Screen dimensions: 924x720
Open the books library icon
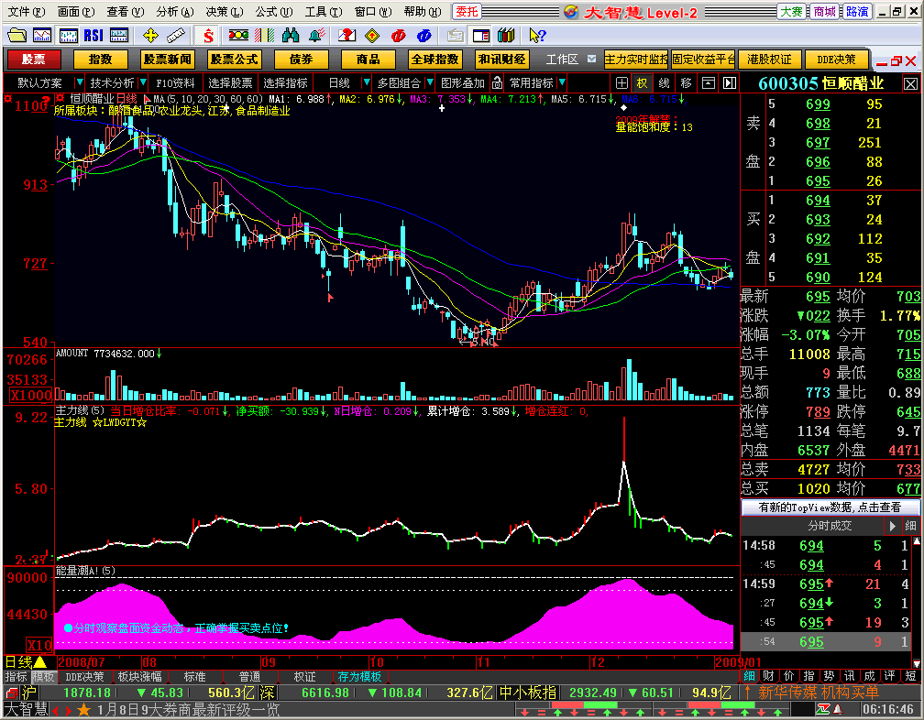coord(506,36)
